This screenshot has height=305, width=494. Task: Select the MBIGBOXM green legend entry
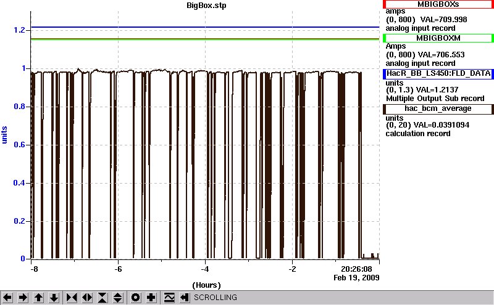(438, 38)
